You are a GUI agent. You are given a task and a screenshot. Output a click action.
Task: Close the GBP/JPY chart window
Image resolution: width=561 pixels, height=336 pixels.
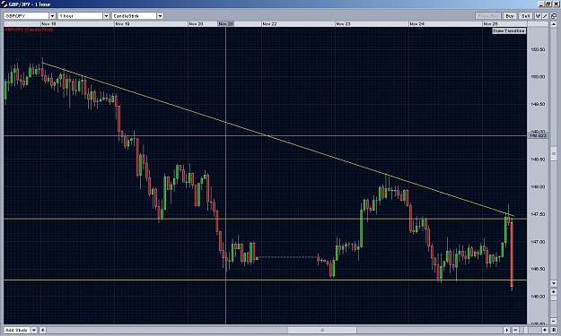556,4
